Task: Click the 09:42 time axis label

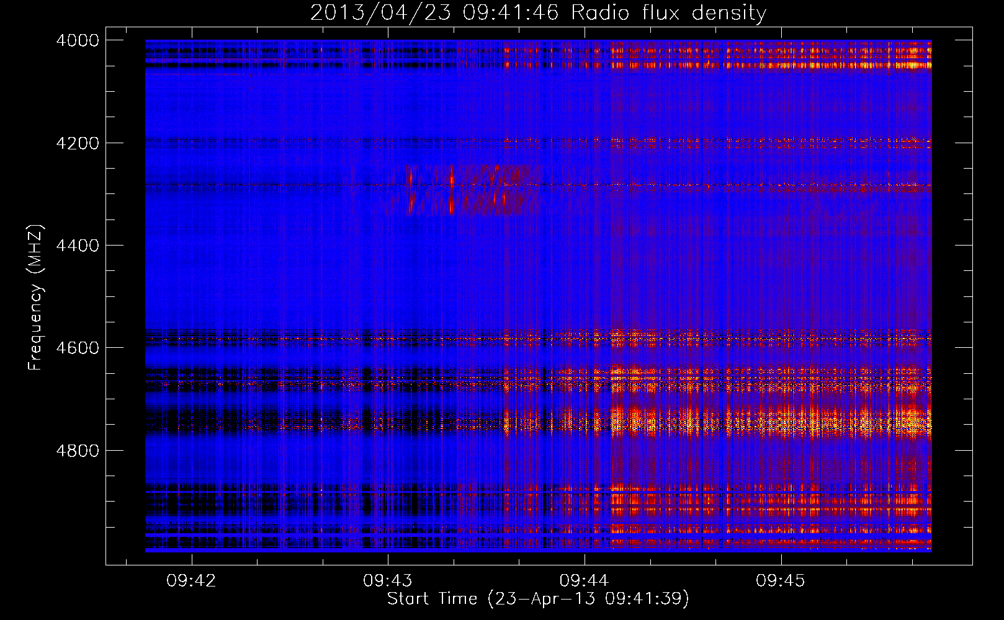Action: pos(192,581)
